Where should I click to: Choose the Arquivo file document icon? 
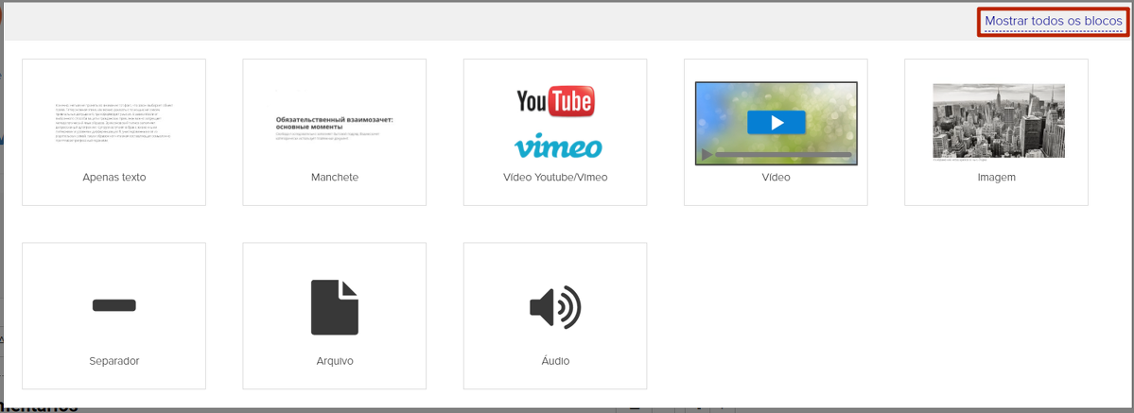335,307
